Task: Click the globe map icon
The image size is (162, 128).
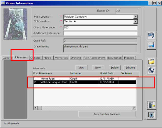Action: tap(151, 70)
